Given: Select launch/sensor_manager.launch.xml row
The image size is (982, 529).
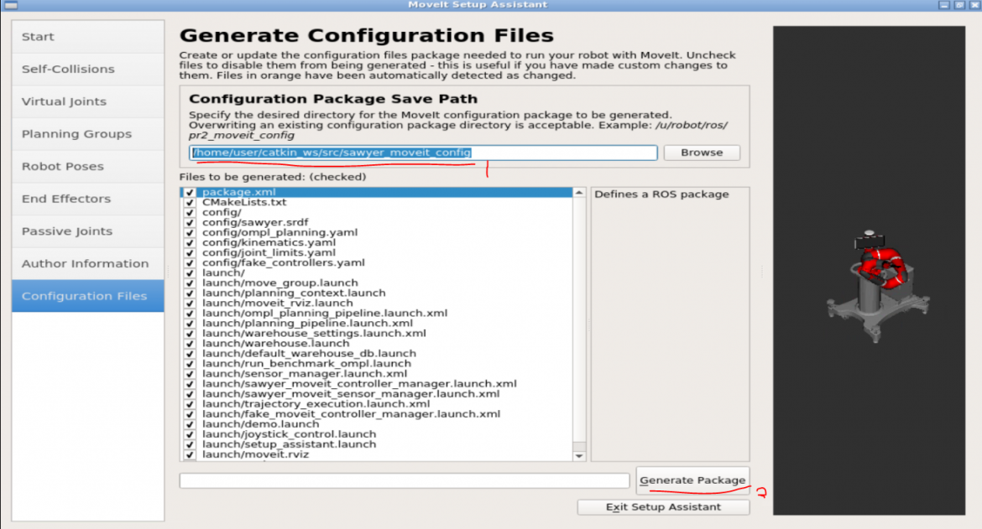Looking at the screenshot, I should coord(376,373).
